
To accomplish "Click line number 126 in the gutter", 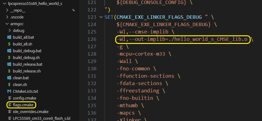I will 92,39.
